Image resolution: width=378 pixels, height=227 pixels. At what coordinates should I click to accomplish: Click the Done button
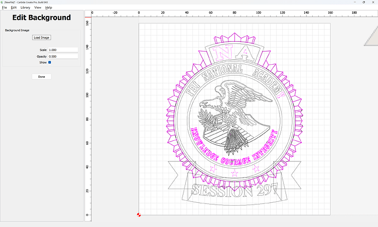click(42, 77)
